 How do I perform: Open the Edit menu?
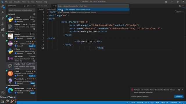[x=11, y=2]
